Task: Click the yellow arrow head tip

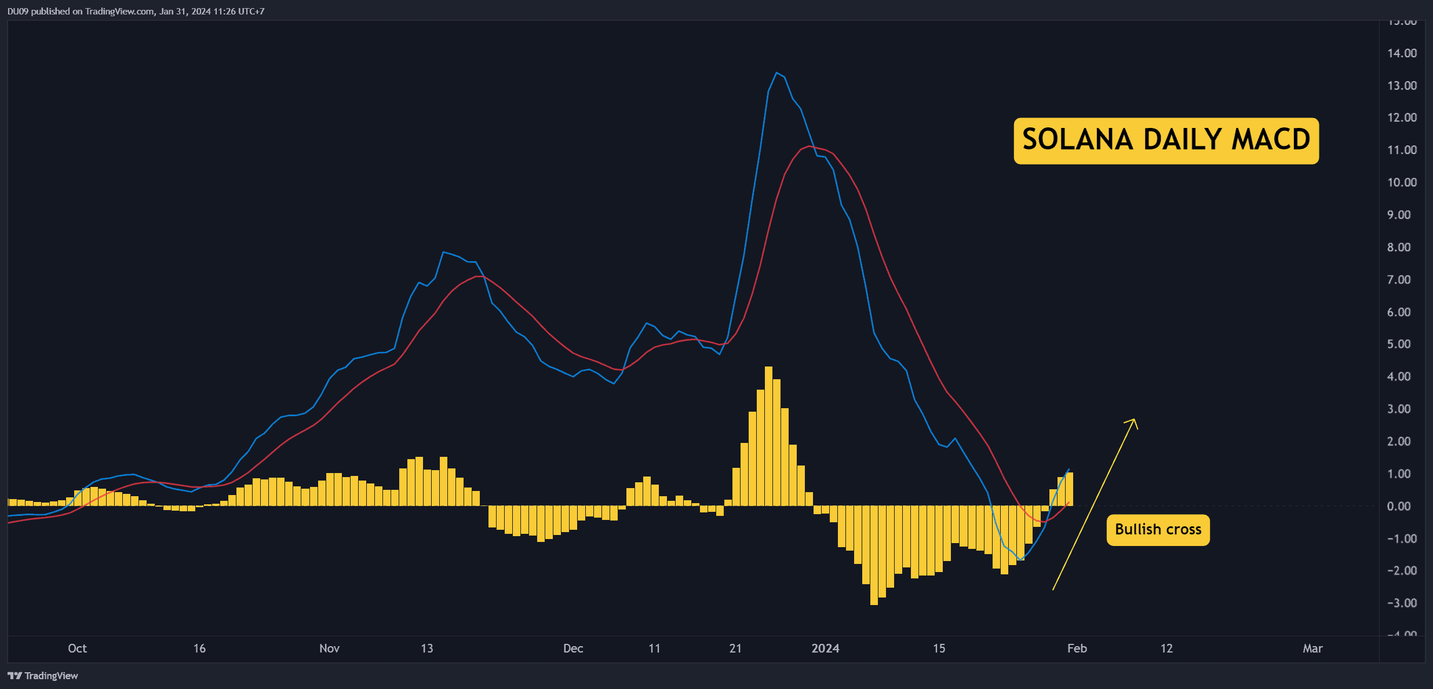Action: pos(1133,419)
